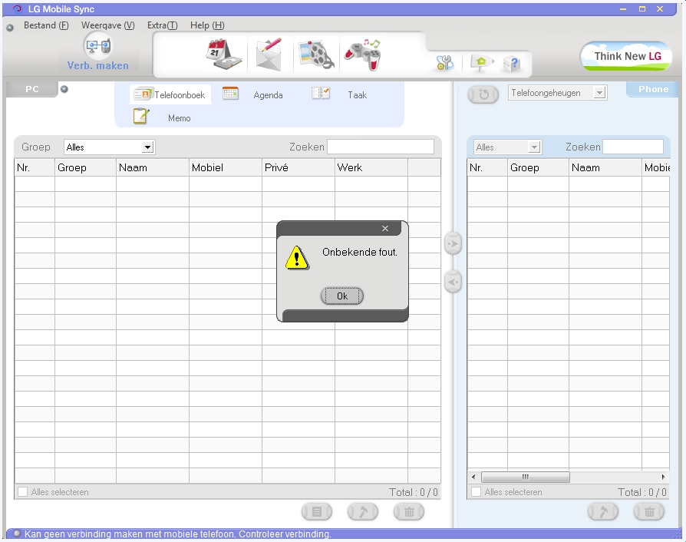Click the home signpost icon
Screen dimensions: 686x542
(481, 63)
